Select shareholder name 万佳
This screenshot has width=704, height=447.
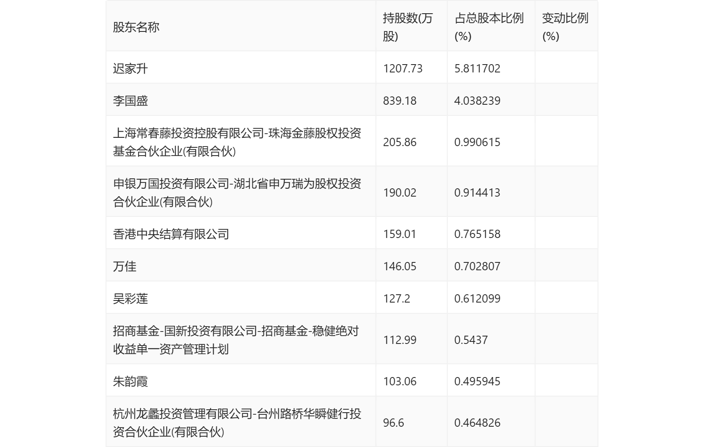125,266
